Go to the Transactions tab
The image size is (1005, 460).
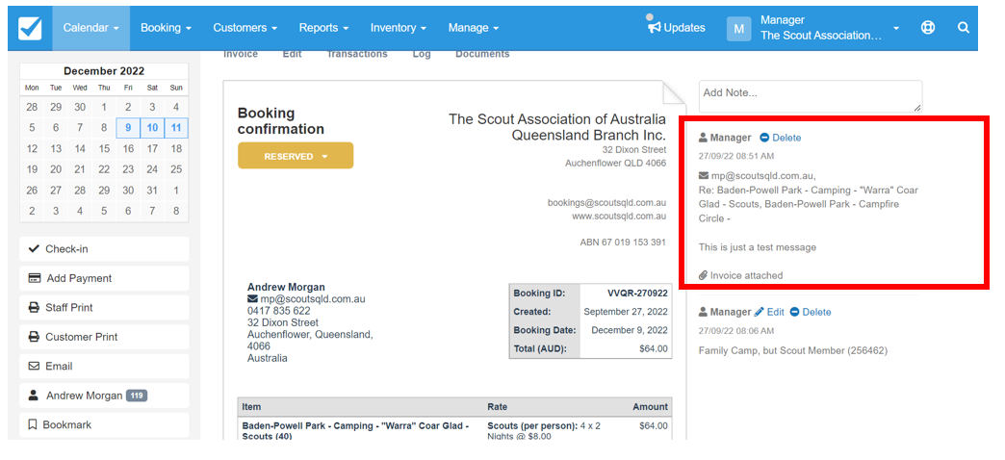click(x=357, y=55)
